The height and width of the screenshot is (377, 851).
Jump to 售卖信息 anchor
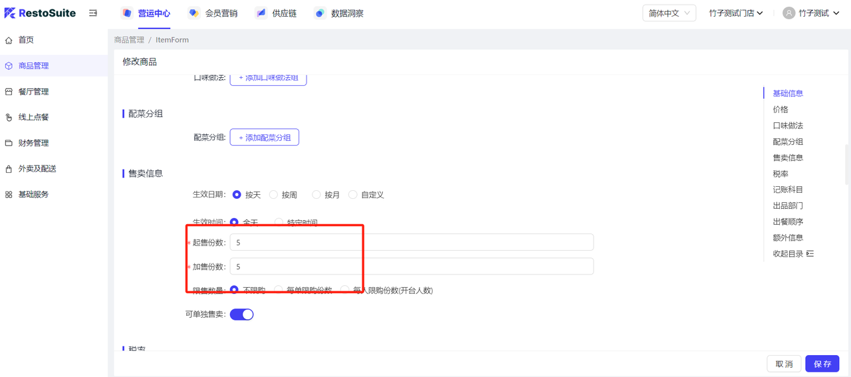788,158
